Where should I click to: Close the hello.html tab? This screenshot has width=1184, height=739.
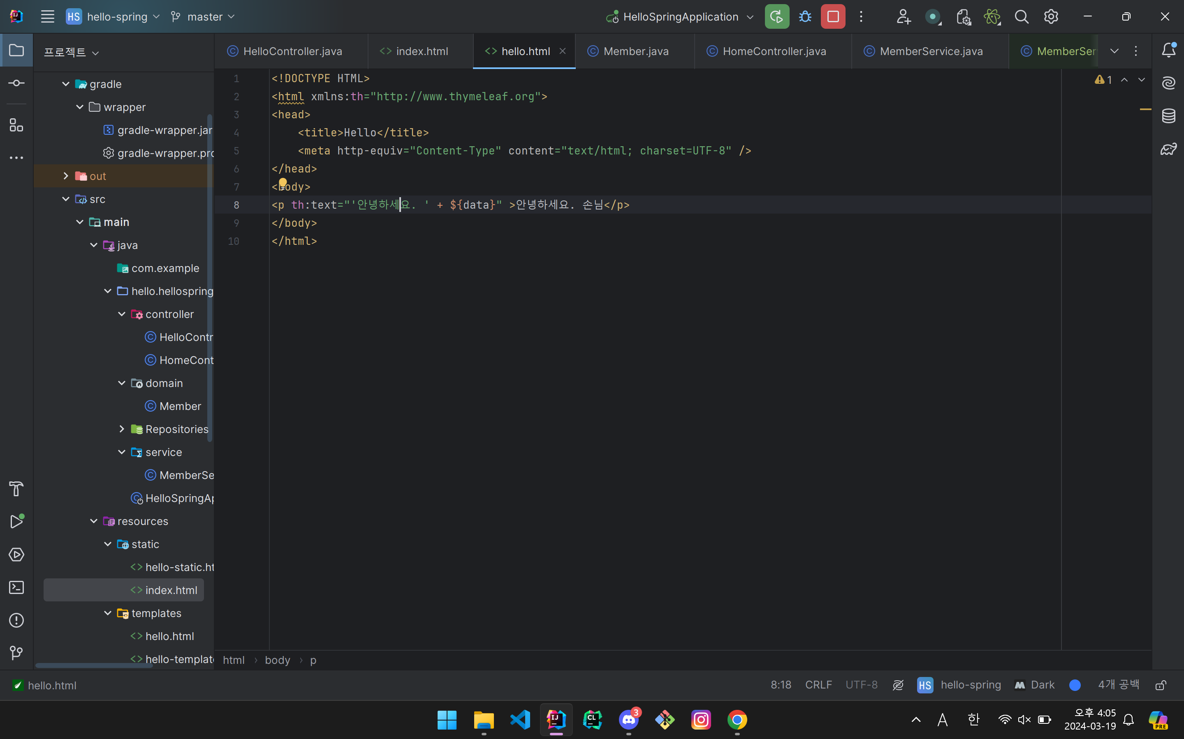click(x=563, y=51)
